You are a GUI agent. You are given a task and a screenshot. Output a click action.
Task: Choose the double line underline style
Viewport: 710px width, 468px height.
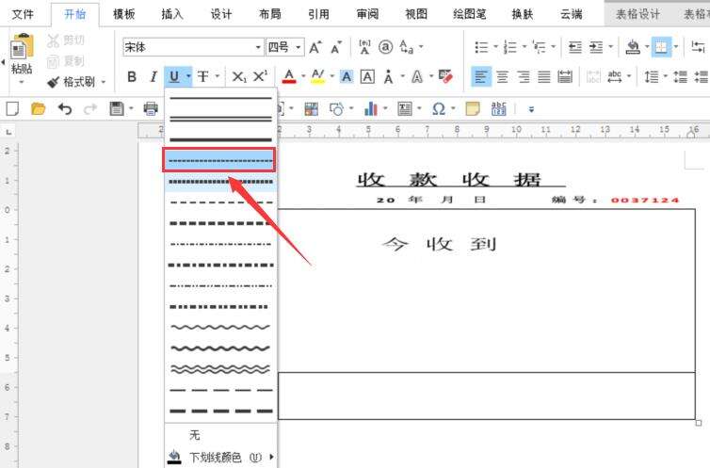tap(220, 119)
